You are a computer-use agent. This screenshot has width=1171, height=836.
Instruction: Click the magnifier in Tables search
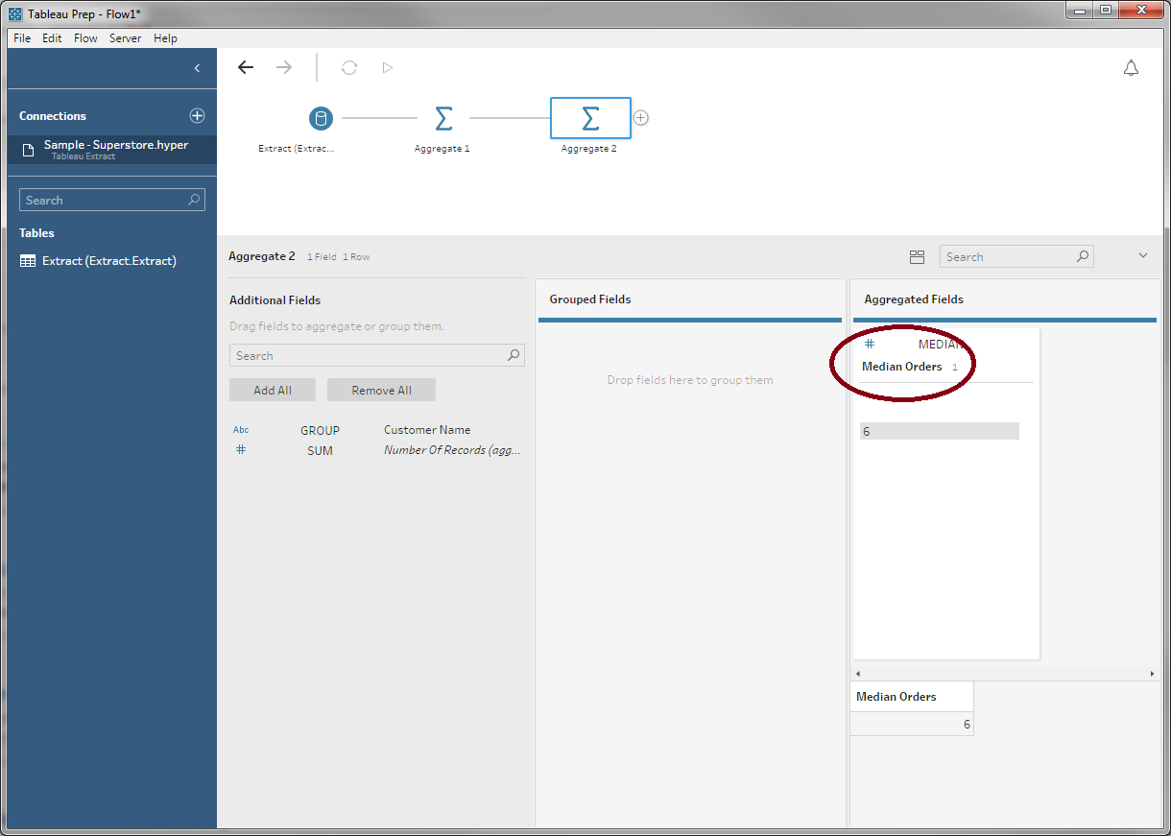coord(194,200)
